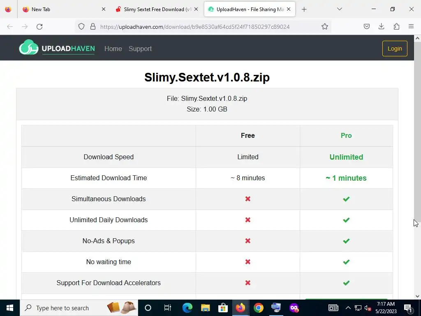Open the Firefox View icon
The width and height of the screenshot is (421, 316).
click(x=8, y=9)
